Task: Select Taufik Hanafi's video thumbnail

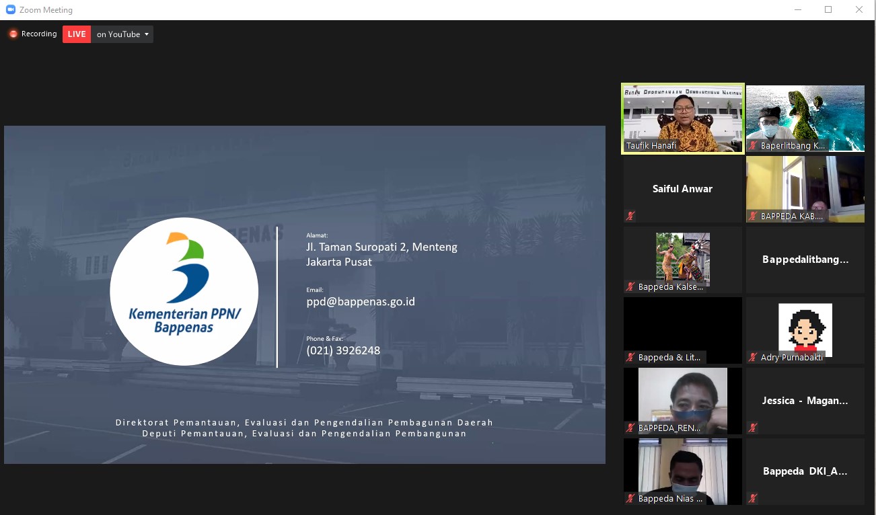Action: 683,118
